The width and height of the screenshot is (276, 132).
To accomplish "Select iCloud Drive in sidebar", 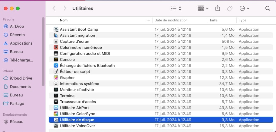I will (21, 78).
